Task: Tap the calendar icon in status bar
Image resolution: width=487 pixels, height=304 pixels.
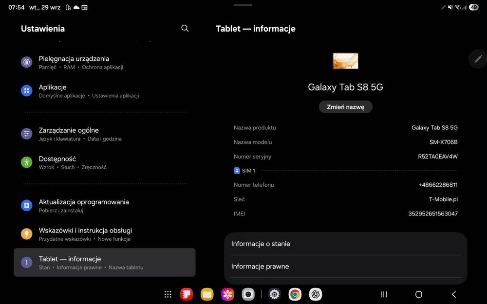Action: 84,7
